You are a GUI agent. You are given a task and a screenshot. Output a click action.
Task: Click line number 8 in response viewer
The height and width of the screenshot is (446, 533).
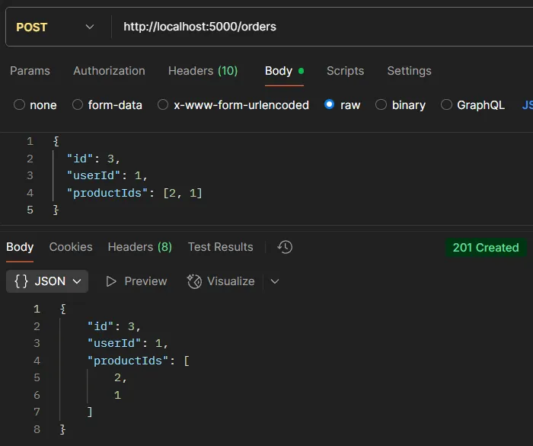[37, 430]
